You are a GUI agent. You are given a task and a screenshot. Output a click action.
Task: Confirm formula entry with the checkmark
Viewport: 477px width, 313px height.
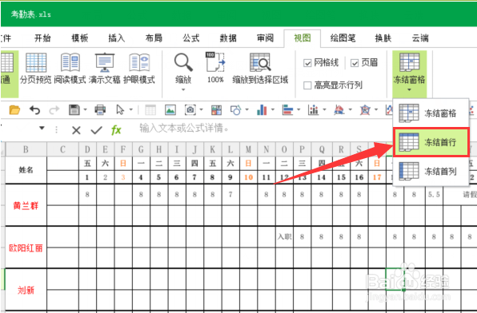pyautogui.click(x=96, y=130)
